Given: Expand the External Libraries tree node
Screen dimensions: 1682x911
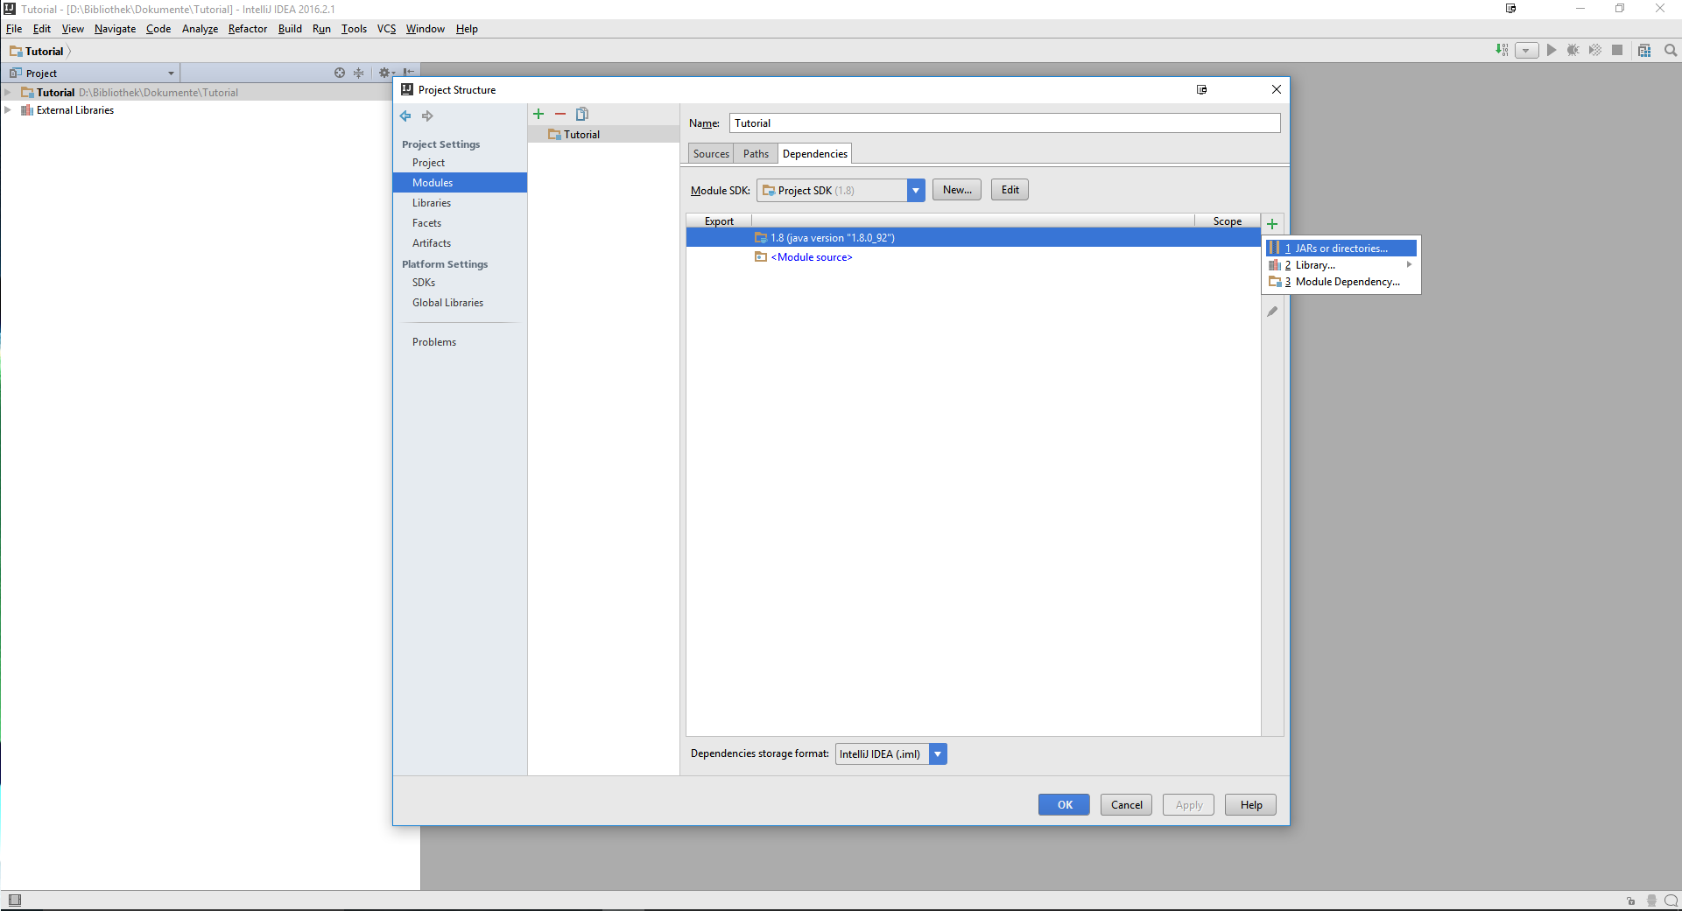Looking at the screenshot, I should 8,110.
